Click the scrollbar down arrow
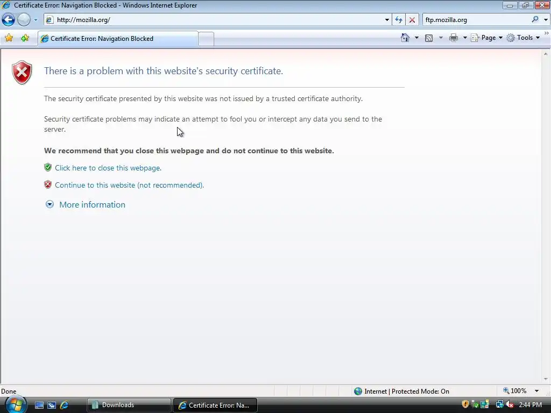 pyautogui.click(x=546, y=379)
